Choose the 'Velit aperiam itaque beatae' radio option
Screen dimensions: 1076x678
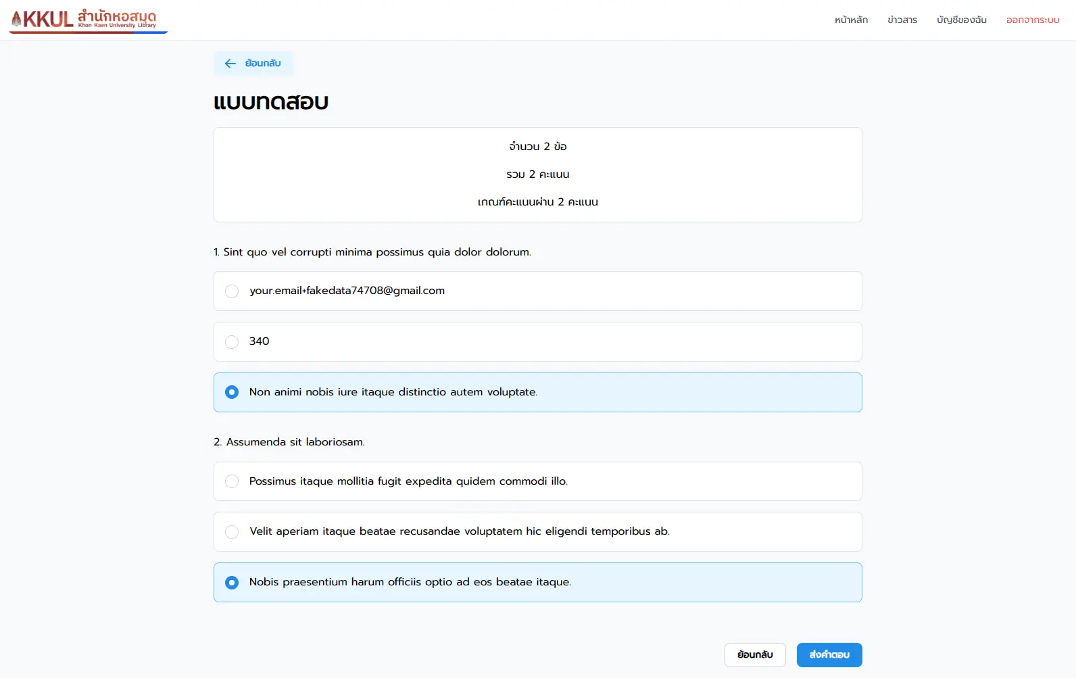tap(232, 532)
